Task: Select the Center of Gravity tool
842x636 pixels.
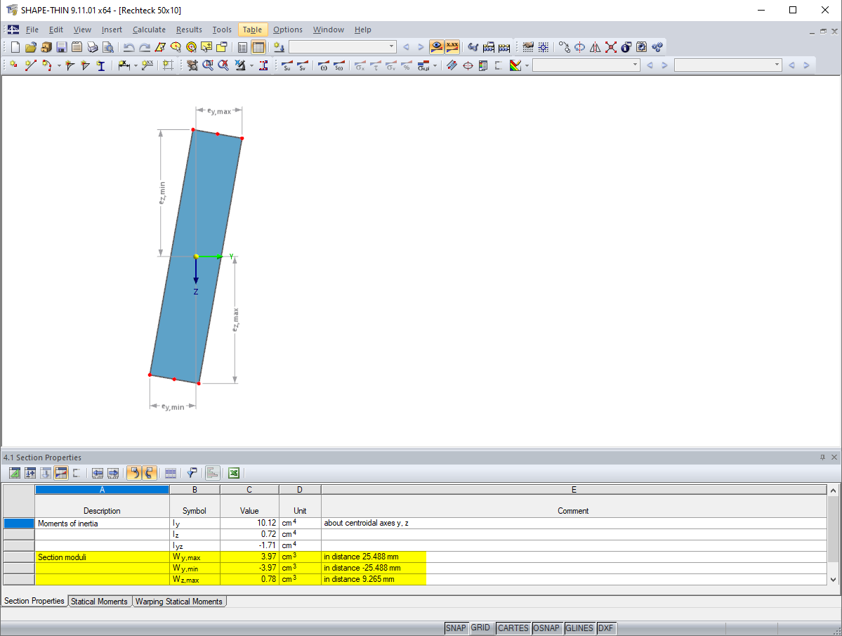Action: 467,65
